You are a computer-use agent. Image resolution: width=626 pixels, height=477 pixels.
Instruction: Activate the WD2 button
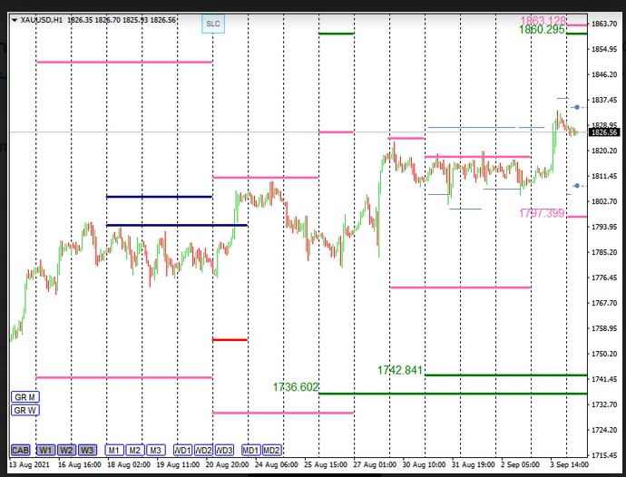[203, 451]
